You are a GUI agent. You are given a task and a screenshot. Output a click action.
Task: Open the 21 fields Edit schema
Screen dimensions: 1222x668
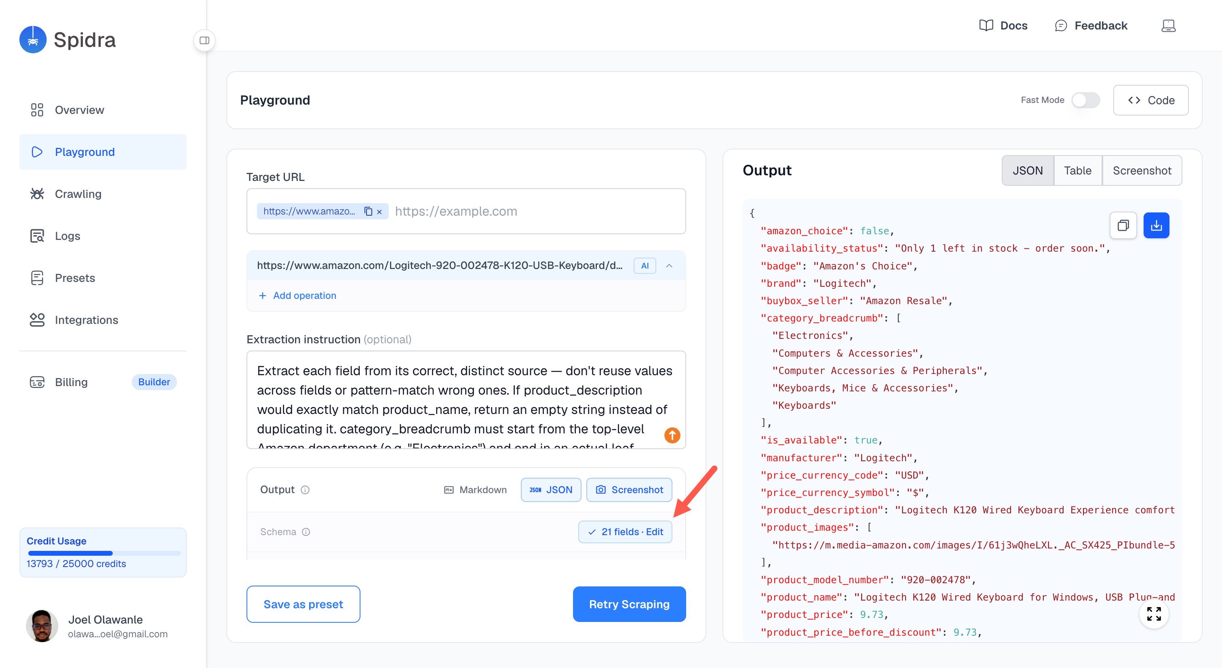point(625,532)
